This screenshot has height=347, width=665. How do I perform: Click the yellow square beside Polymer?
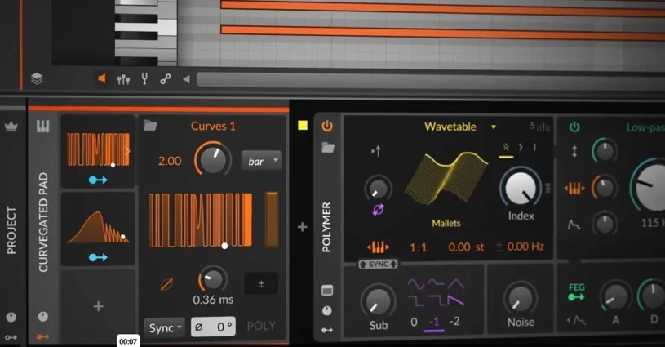(303, 125)
